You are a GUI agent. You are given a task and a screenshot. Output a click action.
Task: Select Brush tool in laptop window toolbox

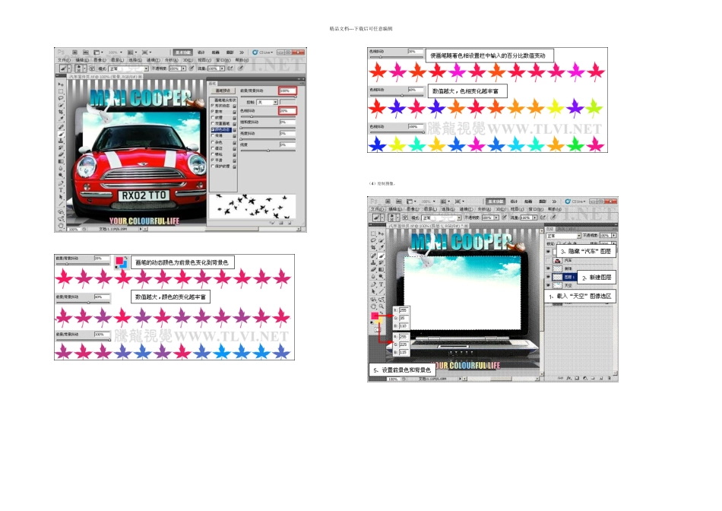(x=382, y=255)
